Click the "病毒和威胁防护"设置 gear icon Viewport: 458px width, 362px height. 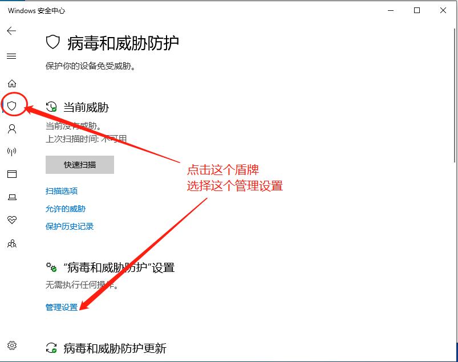pyautogui.click(x=52, y=267)
